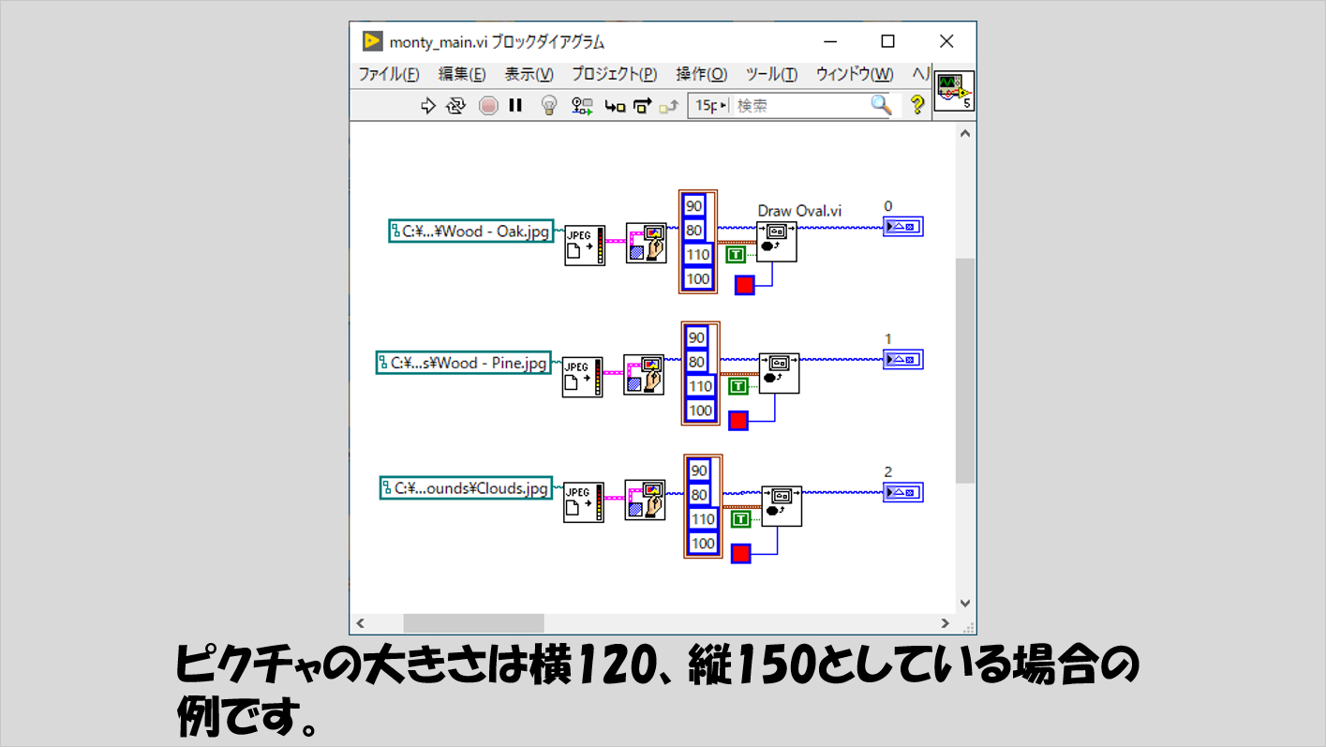
Task: Toggle the True boolean constant in first row
Action: click(736, 254)
